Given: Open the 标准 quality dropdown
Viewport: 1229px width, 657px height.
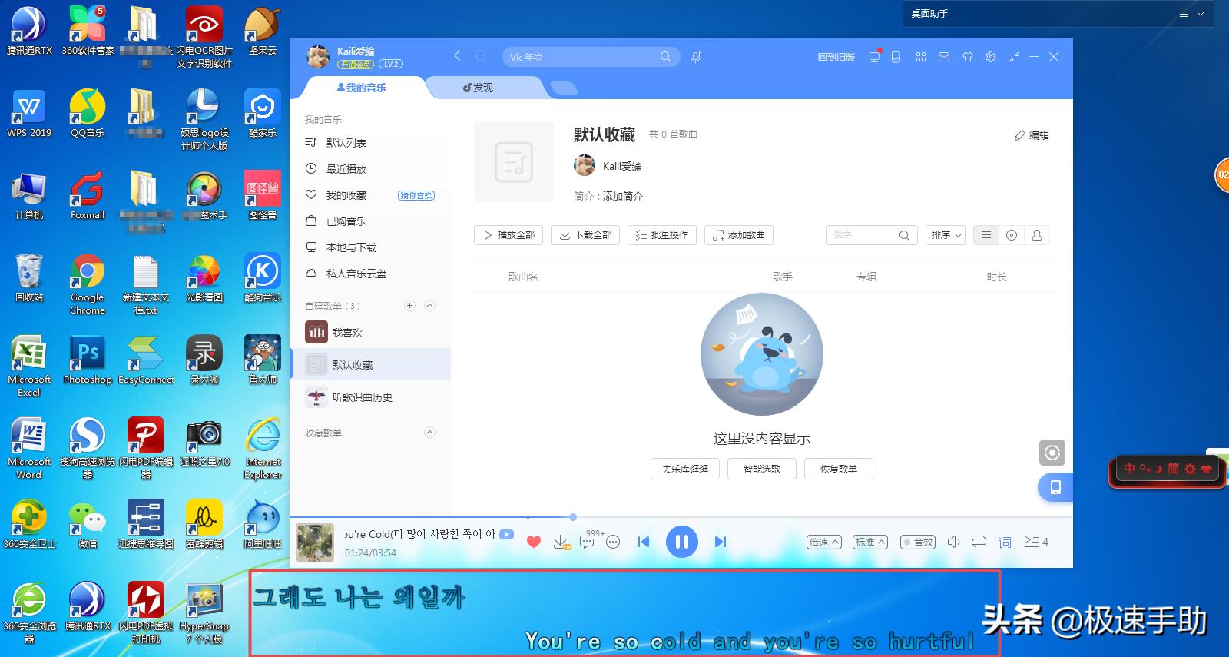Looking at the screenshot, I should [870, 542].
